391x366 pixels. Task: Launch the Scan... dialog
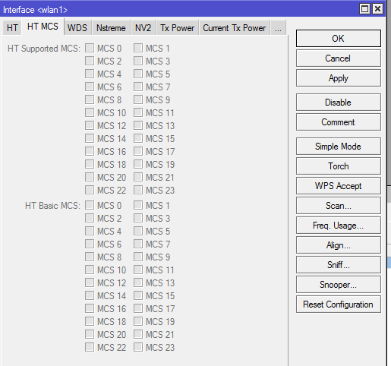(x=339, y=206)
